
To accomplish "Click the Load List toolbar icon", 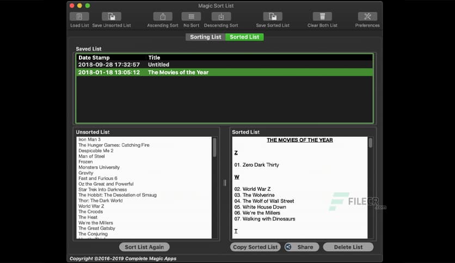I will click(x=79, y=17).
